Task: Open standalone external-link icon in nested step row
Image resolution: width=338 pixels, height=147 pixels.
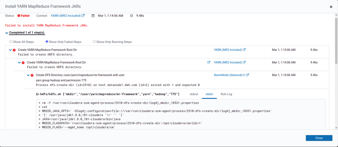Action: coord(209,62)
